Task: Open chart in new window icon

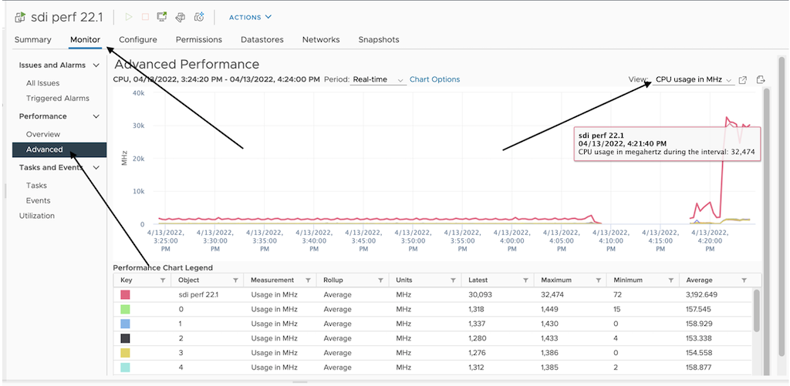Action: [x=743, y=80]
